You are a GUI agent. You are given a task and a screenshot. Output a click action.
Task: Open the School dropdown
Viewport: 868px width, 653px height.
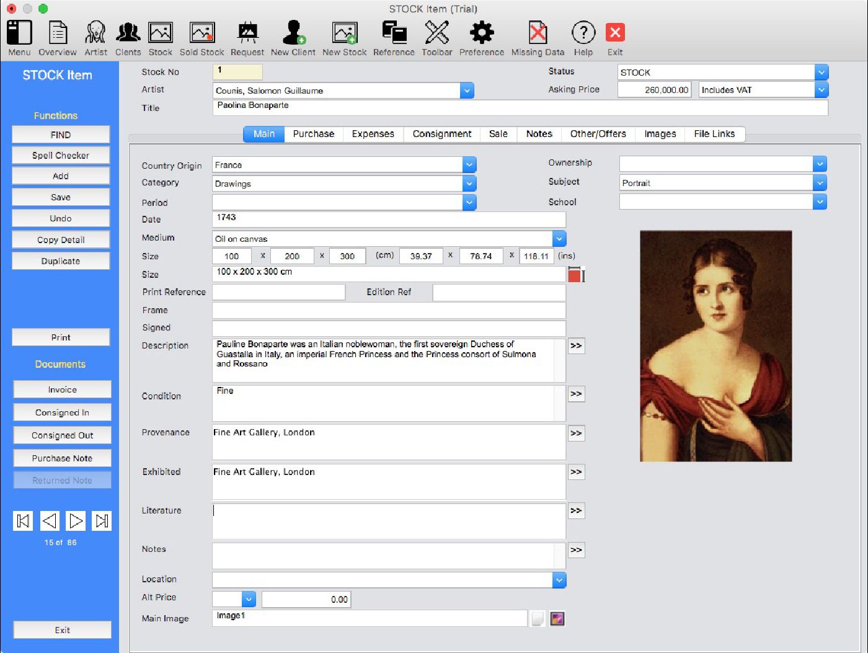pos(820,202)
